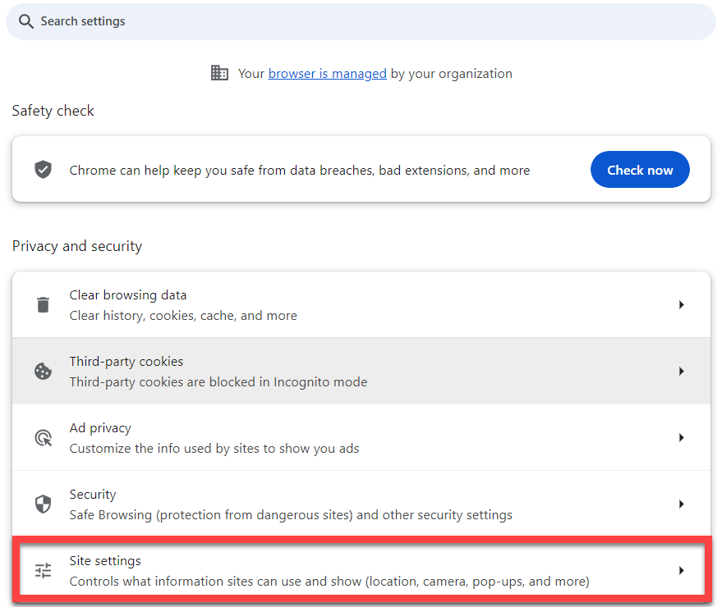Click the Safety check shield icon
Screen dimensions: 722x607
pos(44,170)
